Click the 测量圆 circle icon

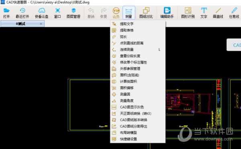pos(114,94)
